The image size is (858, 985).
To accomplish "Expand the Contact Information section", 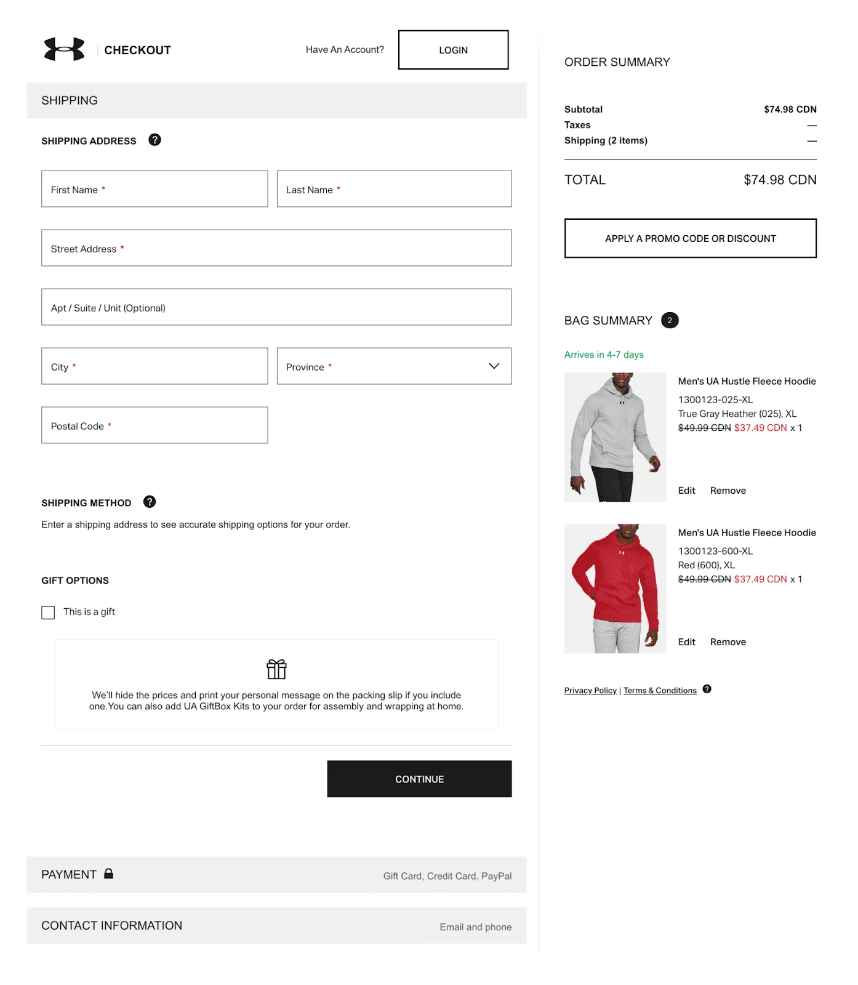I will pos(276,925).
